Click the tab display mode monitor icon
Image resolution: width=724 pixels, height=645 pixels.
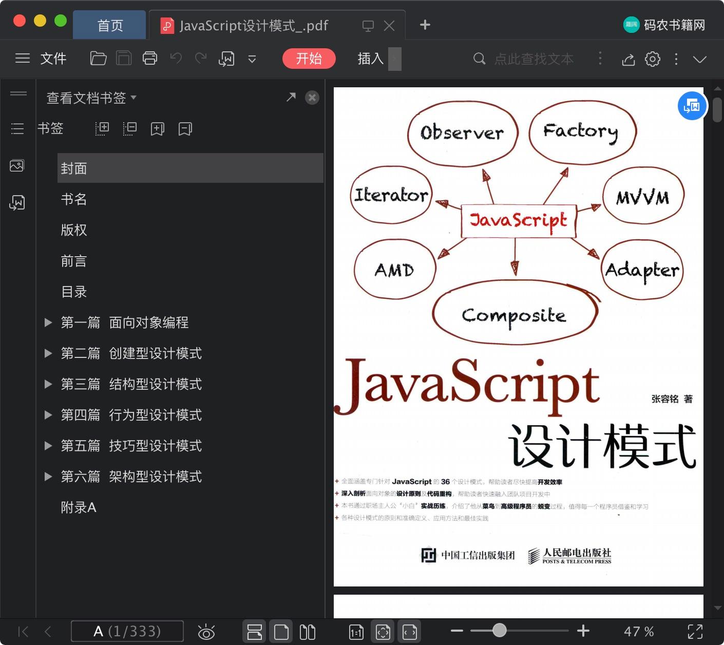368,26
